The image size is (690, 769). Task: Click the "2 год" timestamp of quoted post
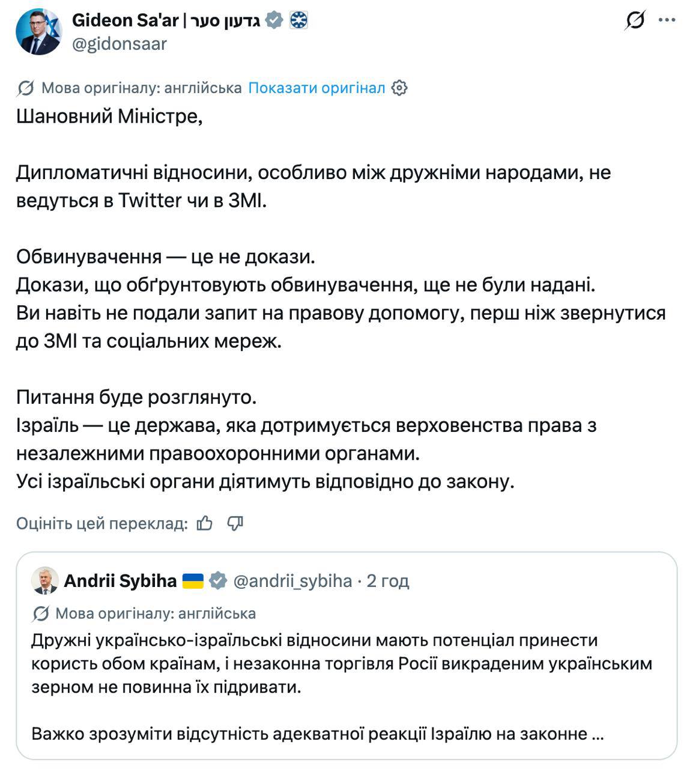coord(388,581)
